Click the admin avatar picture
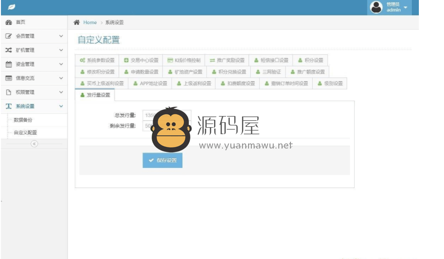Viewport: 444px width, 259px height. tap(377, 7)
